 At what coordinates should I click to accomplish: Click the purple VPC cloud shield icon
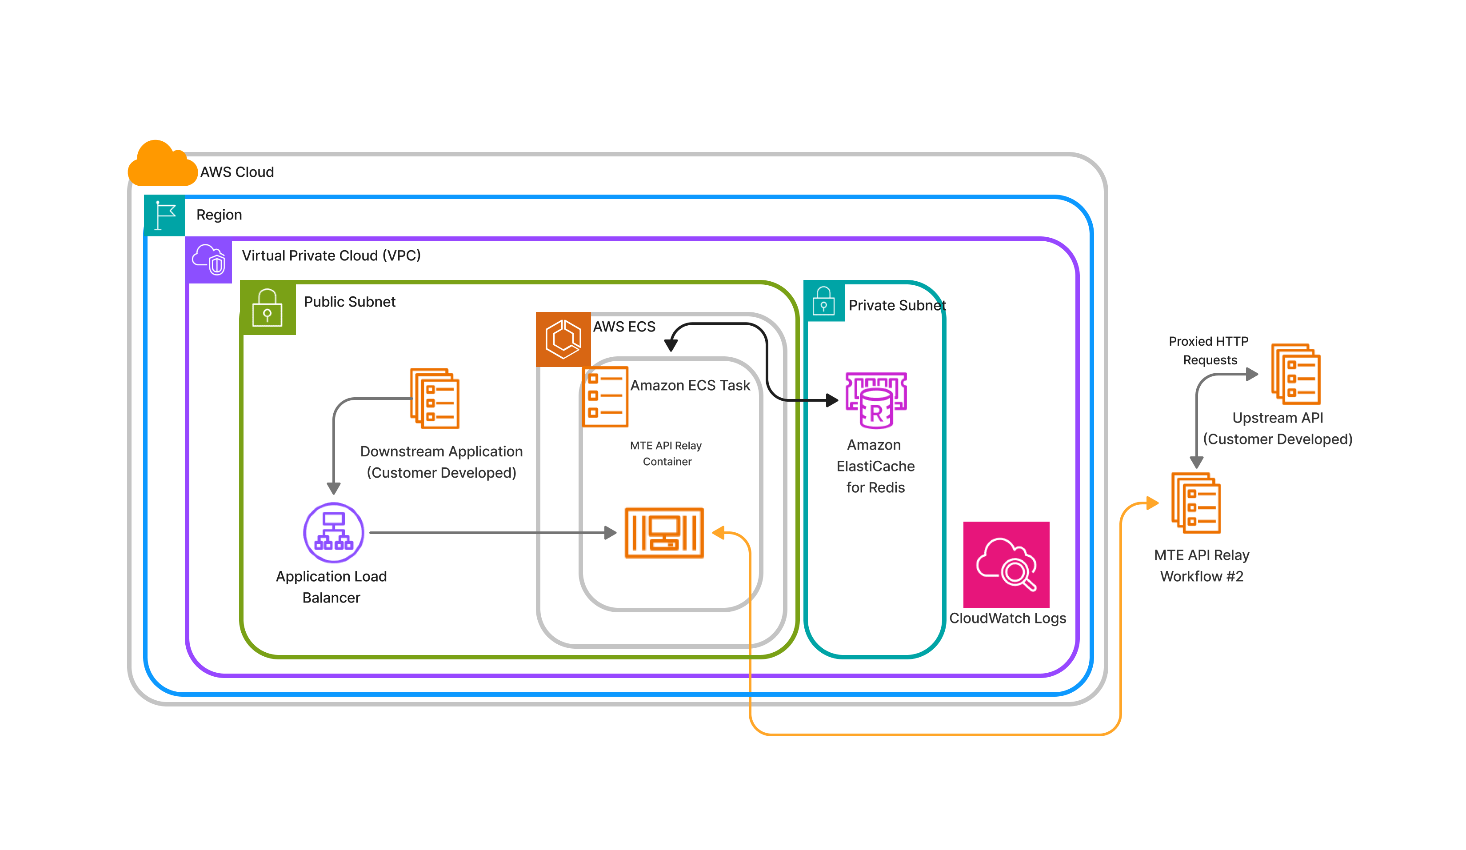click(x=209, y=260)
